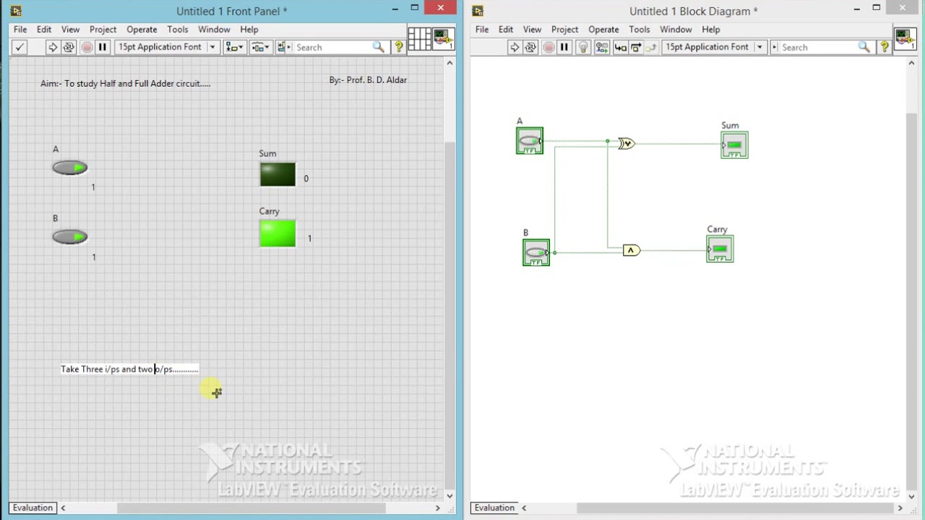Toggle boolean switch A on Front Panel

coord(70,168)
